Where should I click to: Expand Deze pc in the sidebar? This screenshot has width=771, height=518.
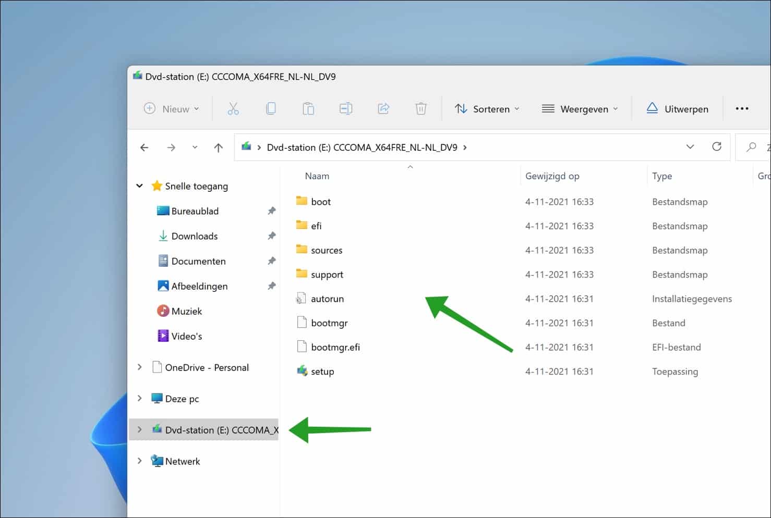pos(139,398)
